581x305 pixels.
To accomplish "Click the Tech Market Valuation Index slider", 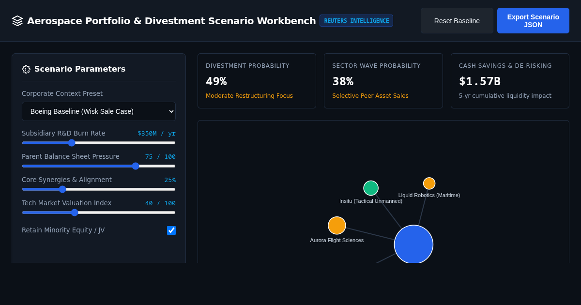I will coord(99,213).
